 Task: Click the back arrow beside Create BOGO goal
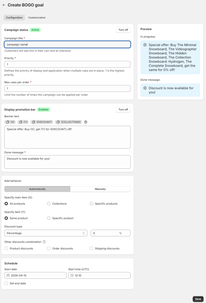tap(4, 5)
